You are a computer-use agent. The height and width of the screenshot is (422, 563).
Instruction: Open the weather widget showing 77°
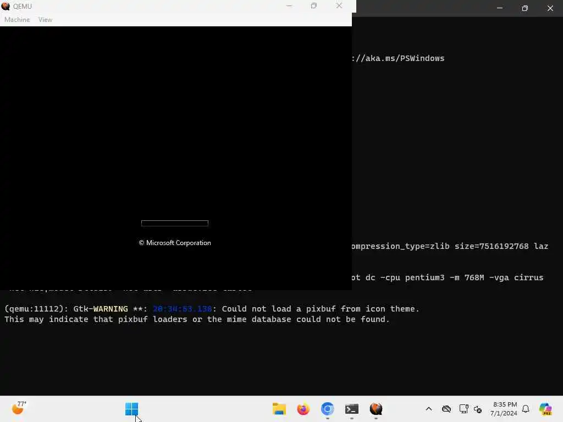tap(19, 408)
